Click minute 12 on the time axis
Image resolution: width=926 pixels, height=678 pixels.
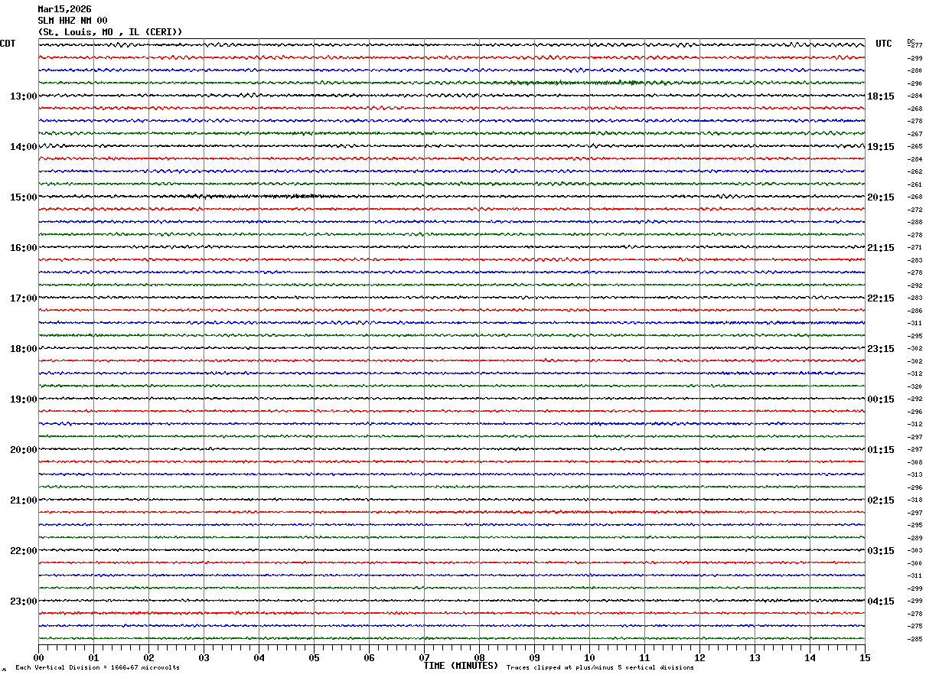699,658
